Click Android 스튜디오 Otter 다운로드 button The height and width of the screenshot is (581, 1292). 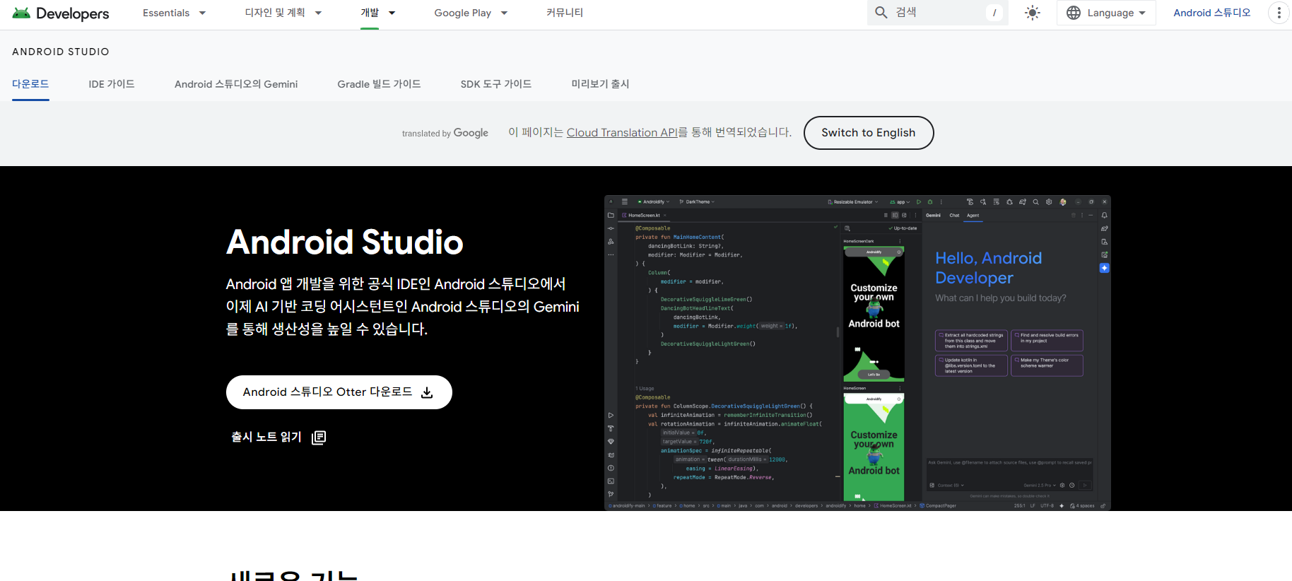coord(339,392)
